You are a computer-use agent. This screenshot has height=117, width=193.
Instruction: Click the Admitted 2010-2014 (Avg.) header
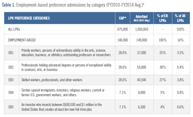(141, 18)
